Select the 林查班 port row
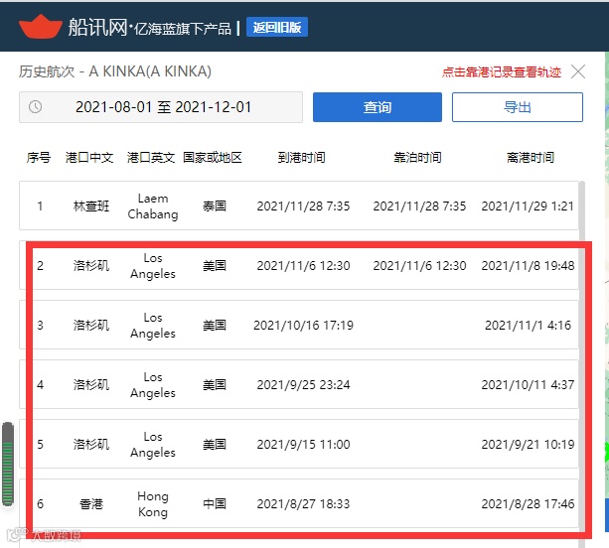Screen dimensions: 609x548 299,205
